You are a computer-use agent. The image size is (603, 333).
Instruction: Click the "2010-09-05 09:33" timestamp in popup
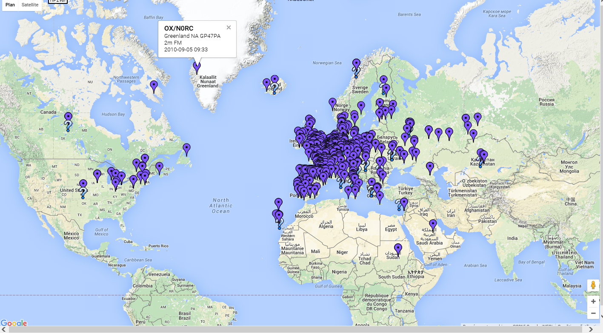186,49
